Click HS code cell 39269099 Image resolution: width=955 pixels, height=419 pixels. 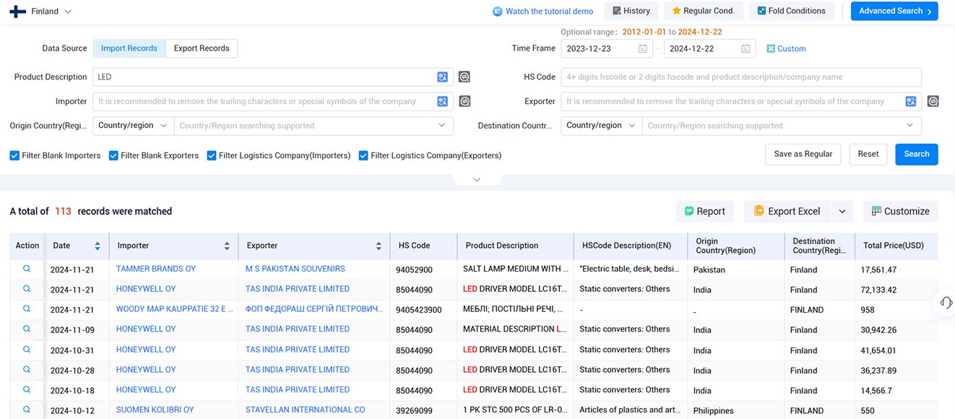(x=414, y=410)
